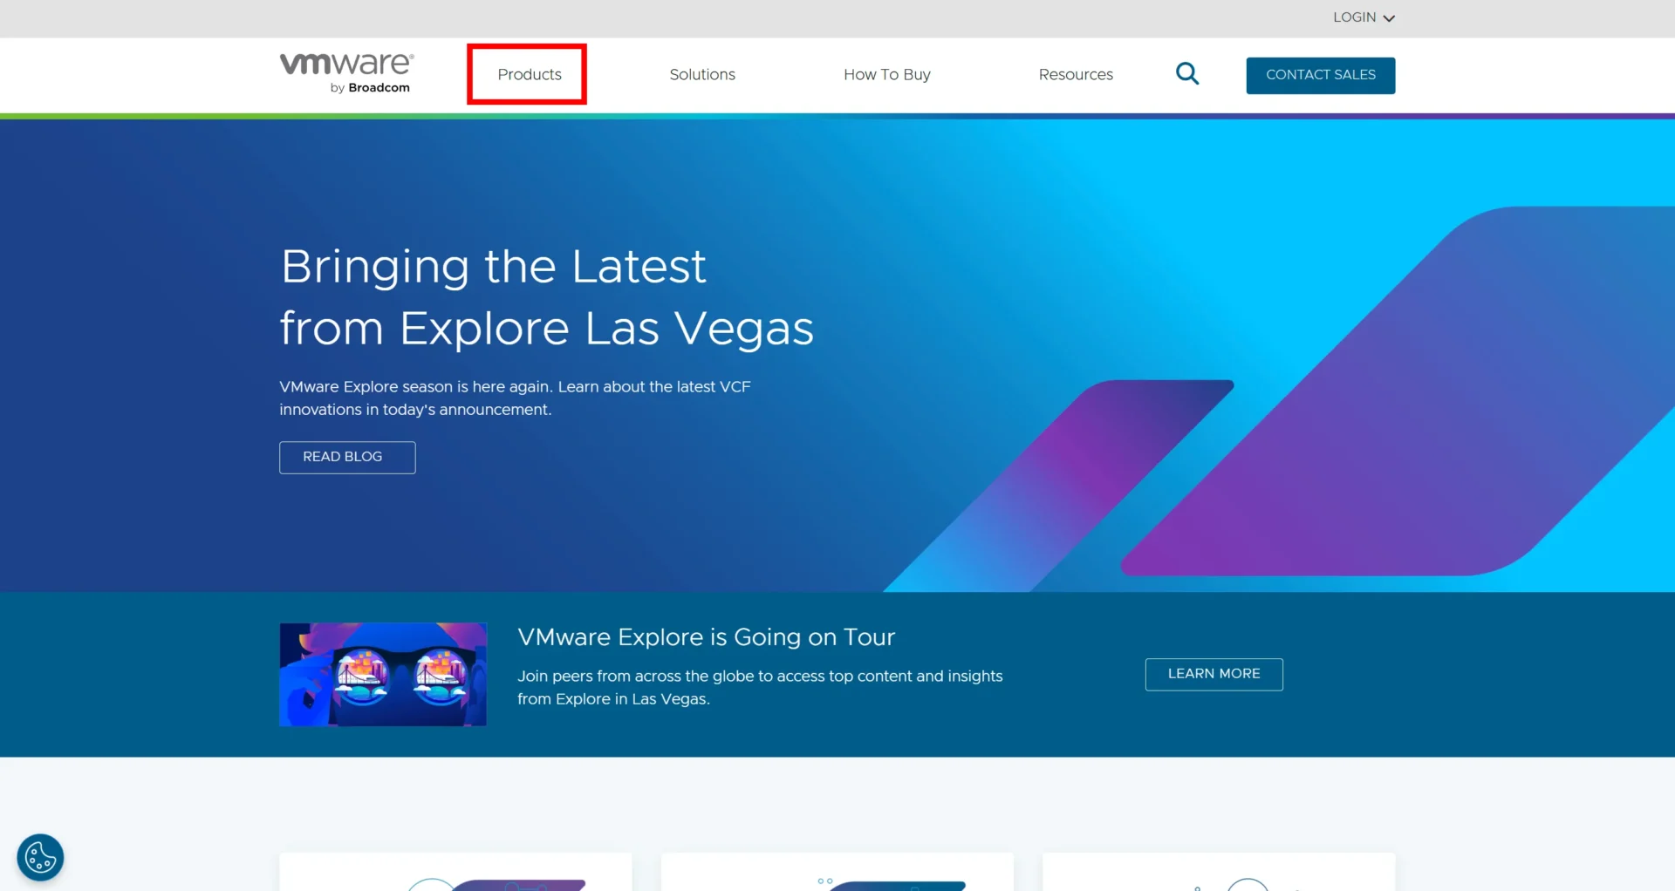The image size is (1675, 891).
Task: Open the Solutions menu
Action: [702, 75]
